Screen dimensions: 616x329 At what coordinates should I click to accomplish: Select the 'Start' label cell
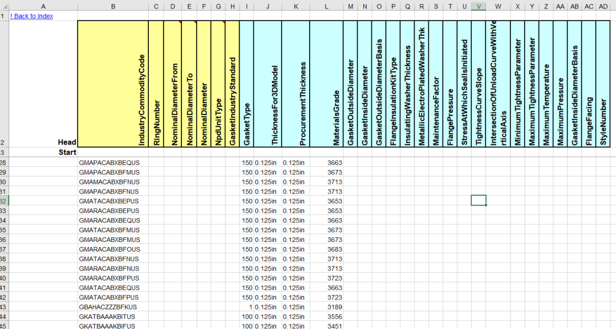[x=43, y=152]
